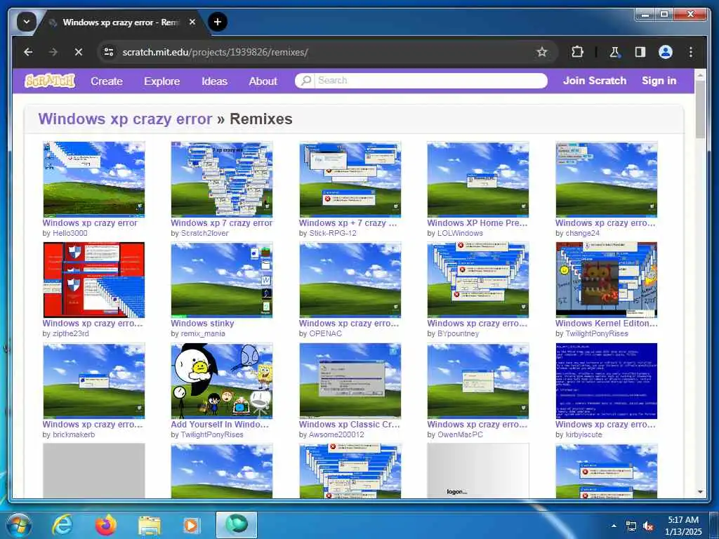The height and width of the screenshot is (539, 719).
Task: Toggle the browser side panel
Action: click(640, 52)
